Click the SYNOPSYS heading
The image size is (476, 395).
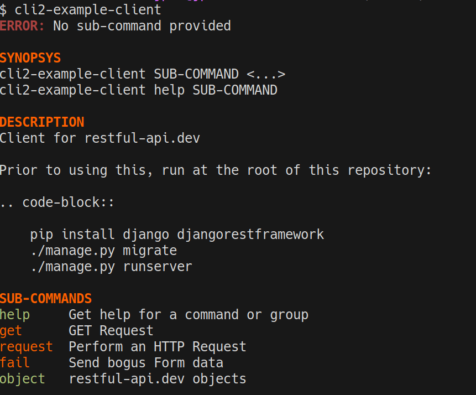pyautogui.click(x=30, y=58)
